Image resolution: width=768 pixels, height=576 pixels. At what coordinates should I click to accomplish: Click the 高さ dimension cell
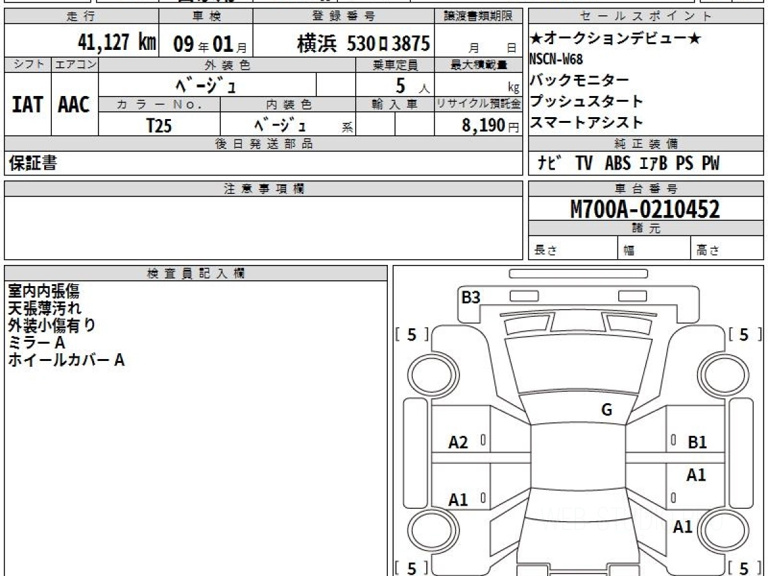[727, 248]
